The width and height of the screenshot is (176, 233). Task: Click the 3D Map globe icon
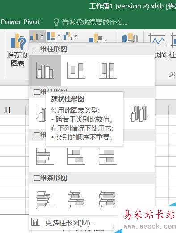click(x=130, y=38)
